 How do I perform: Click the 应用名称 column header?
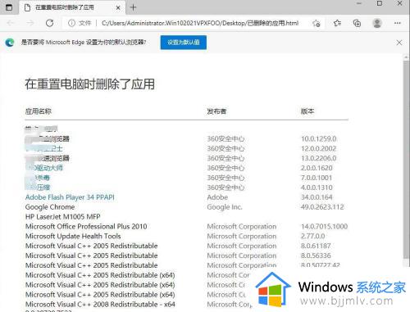click(x=39, y=111)
